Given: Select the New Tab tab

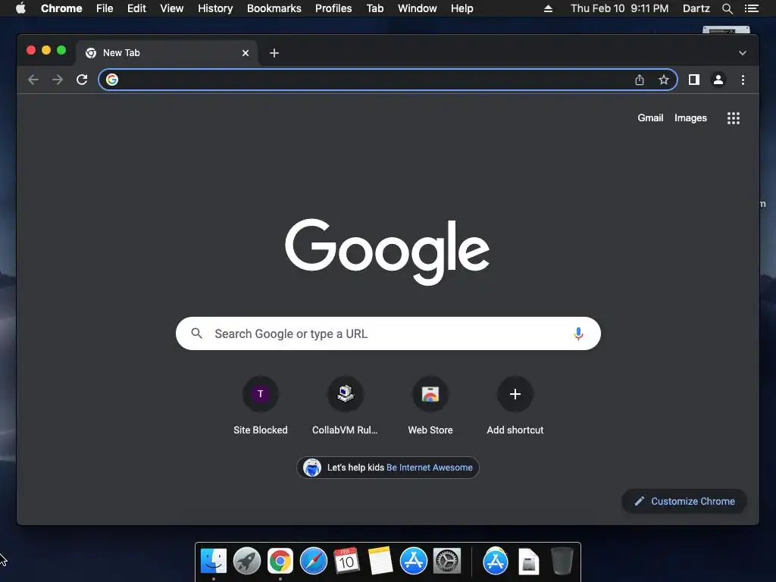Looking at the screenshot, I should 166,53.
